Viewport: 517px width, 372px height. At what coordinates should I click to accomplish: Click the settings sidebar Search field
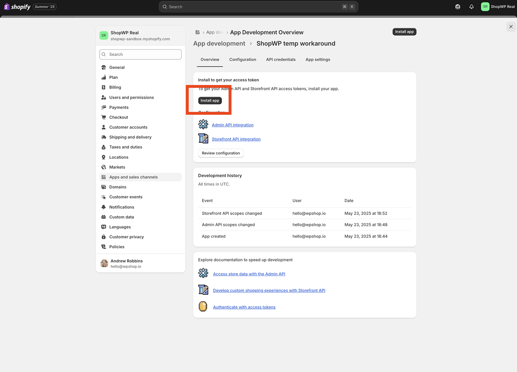[x=141, y=54]
